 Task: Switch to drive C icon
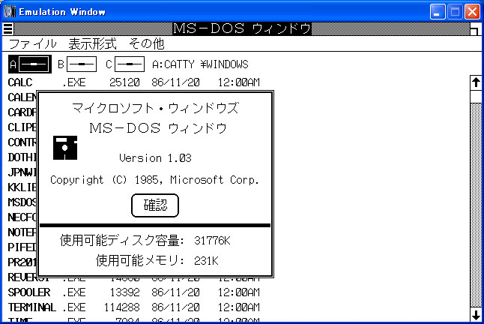click(125, 64)
